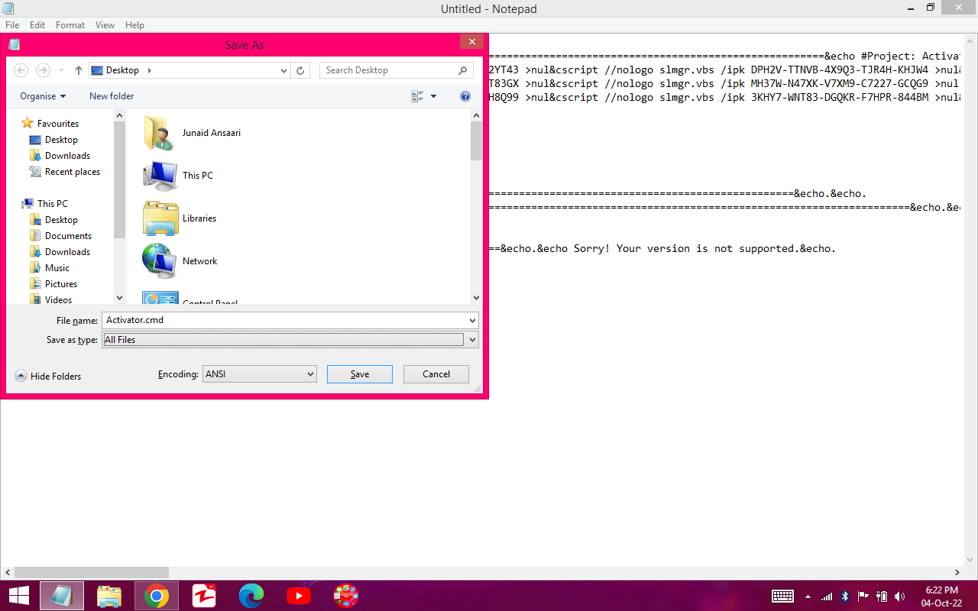This screenshot has height=611, width=978.
Task: Open File Explorer from taskbar
Action: pos(109,596)
